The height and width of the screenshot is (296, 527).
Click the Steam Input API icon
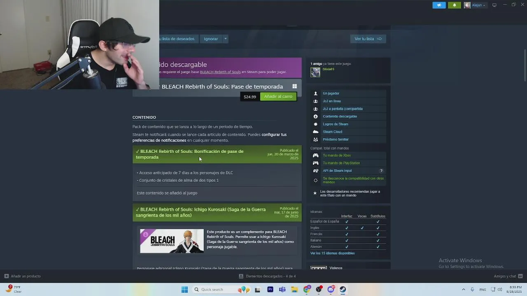[315, 171]
